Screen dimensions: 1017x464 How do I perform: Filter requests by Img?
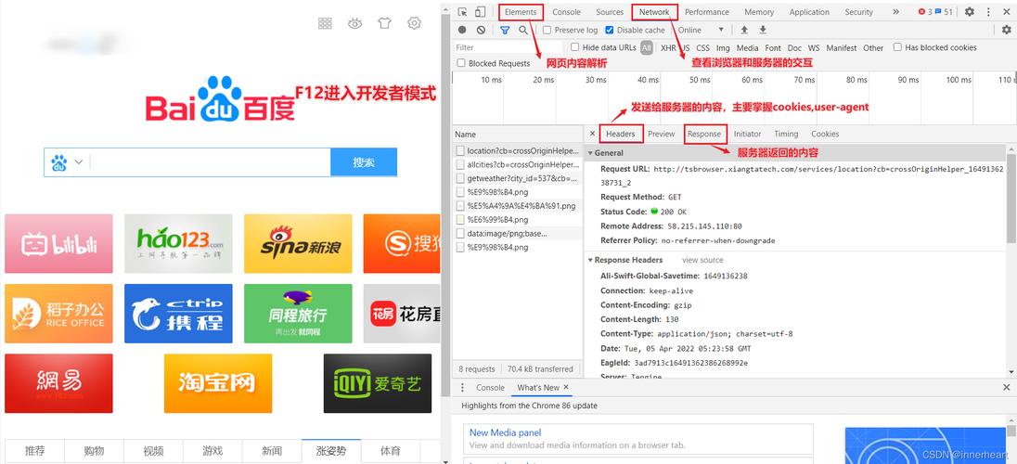723,48
